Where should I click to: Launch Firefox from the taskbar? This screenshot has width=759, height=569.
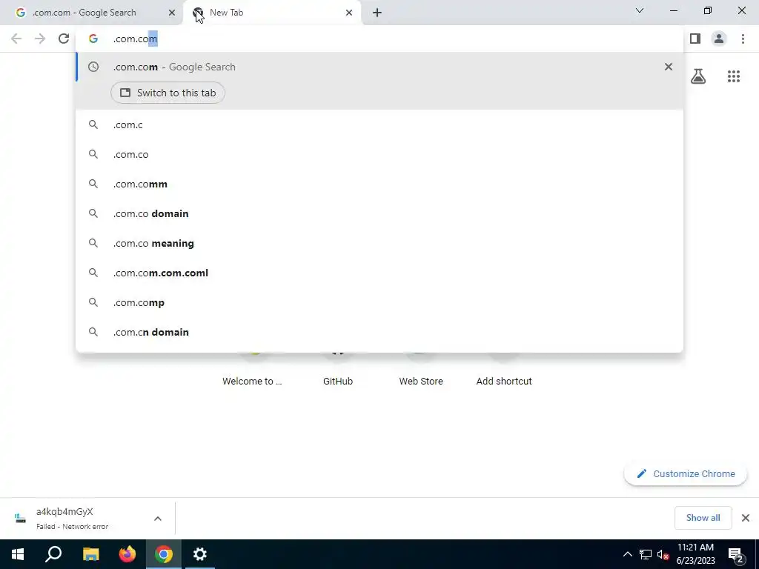127,554
